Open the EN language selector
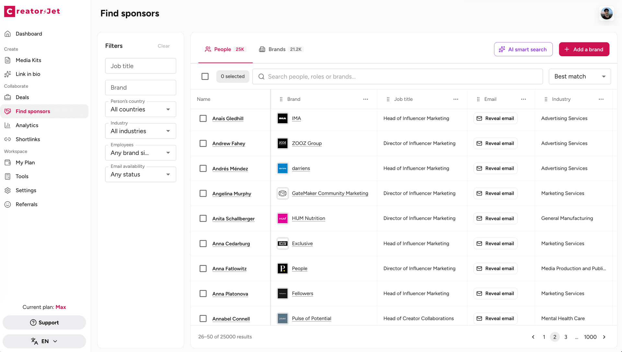The width and height of the screenshot is (622, 352). tap(44, 341)
